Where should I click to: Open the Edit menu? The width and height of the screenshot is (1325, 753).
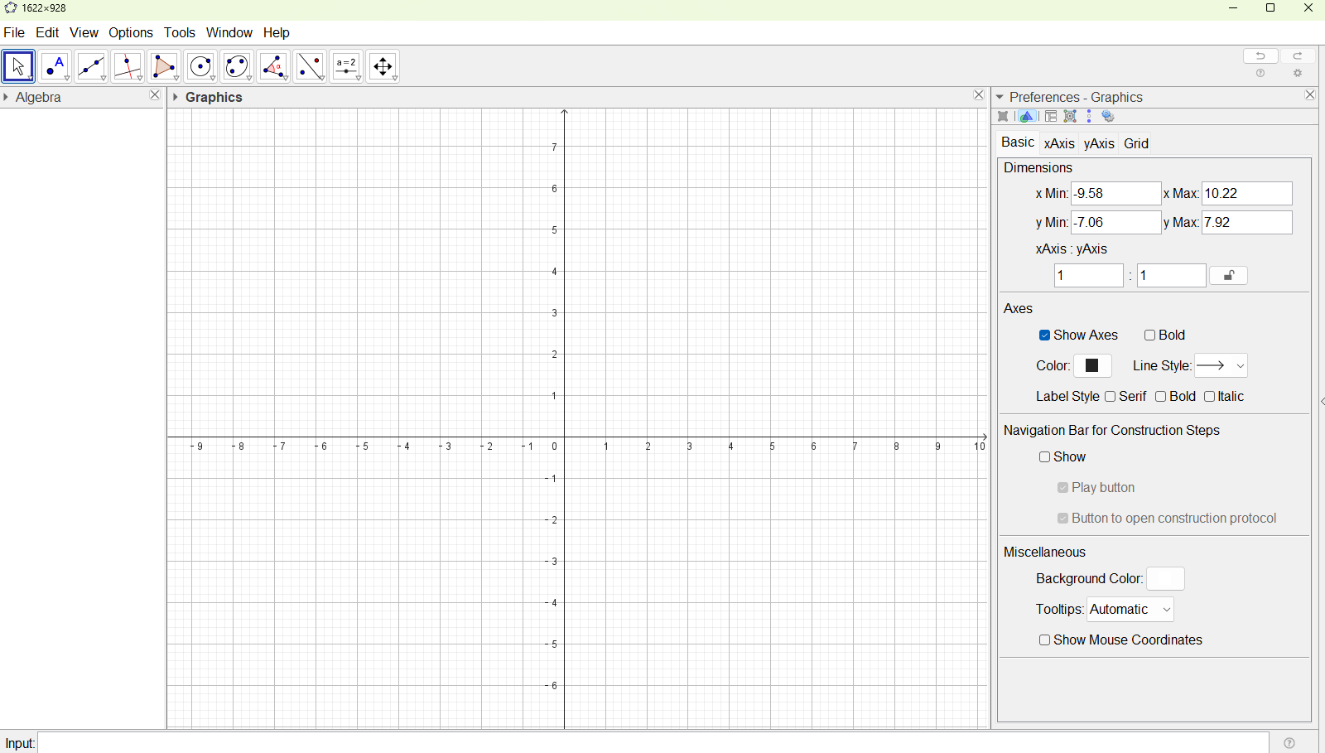click(47, 32)
